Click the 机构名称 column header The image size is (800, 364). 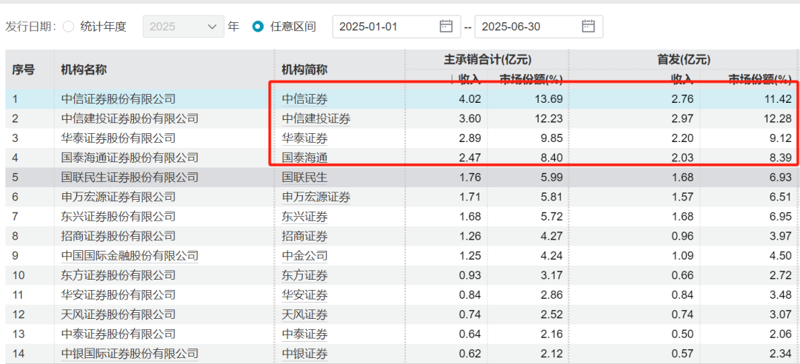[84, 70]
